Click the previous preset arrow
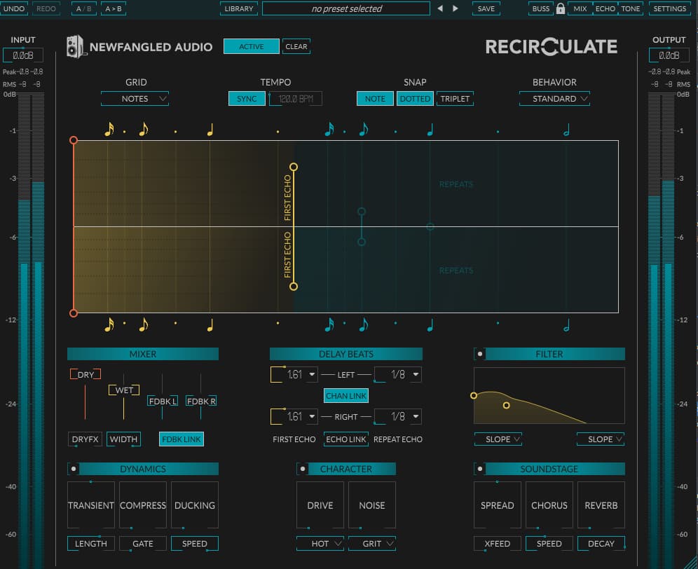Screen dimensions: 698x569 point(440,8)
